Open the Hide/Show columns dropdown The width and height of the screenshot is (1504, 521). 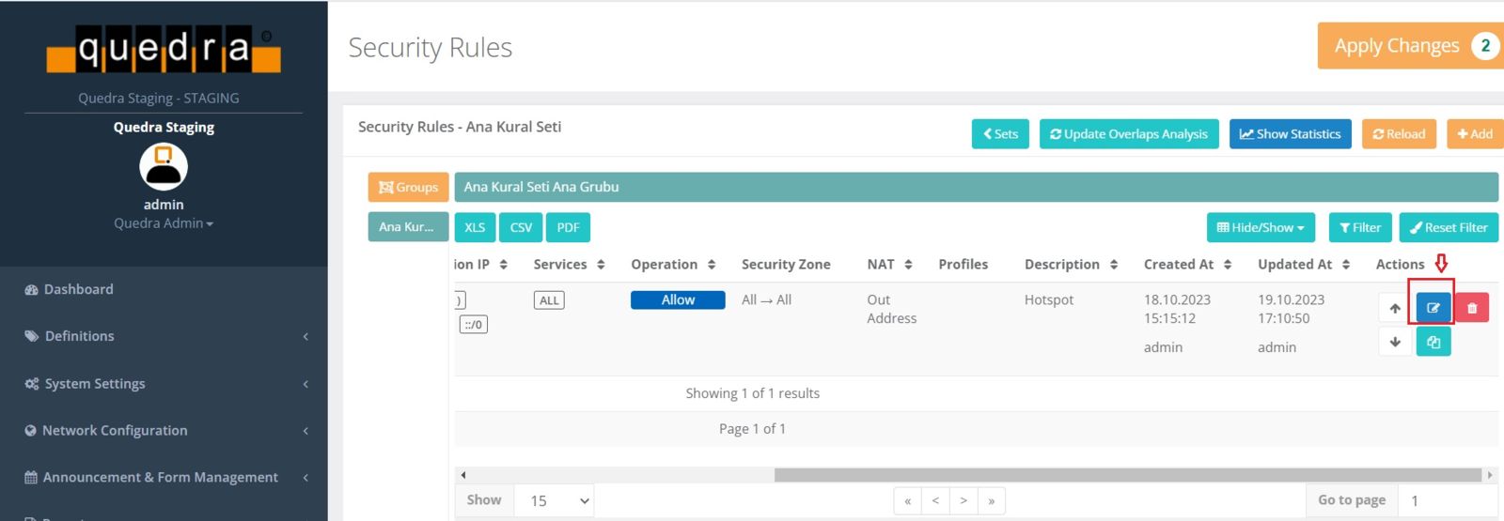tap(1261, 227)
